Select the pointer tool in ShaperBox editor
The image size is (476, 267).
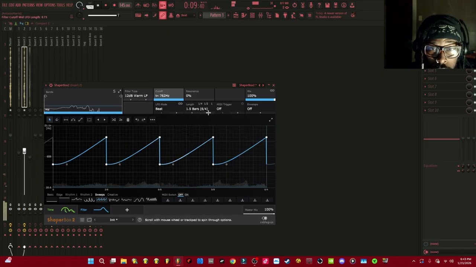(49, 119)
